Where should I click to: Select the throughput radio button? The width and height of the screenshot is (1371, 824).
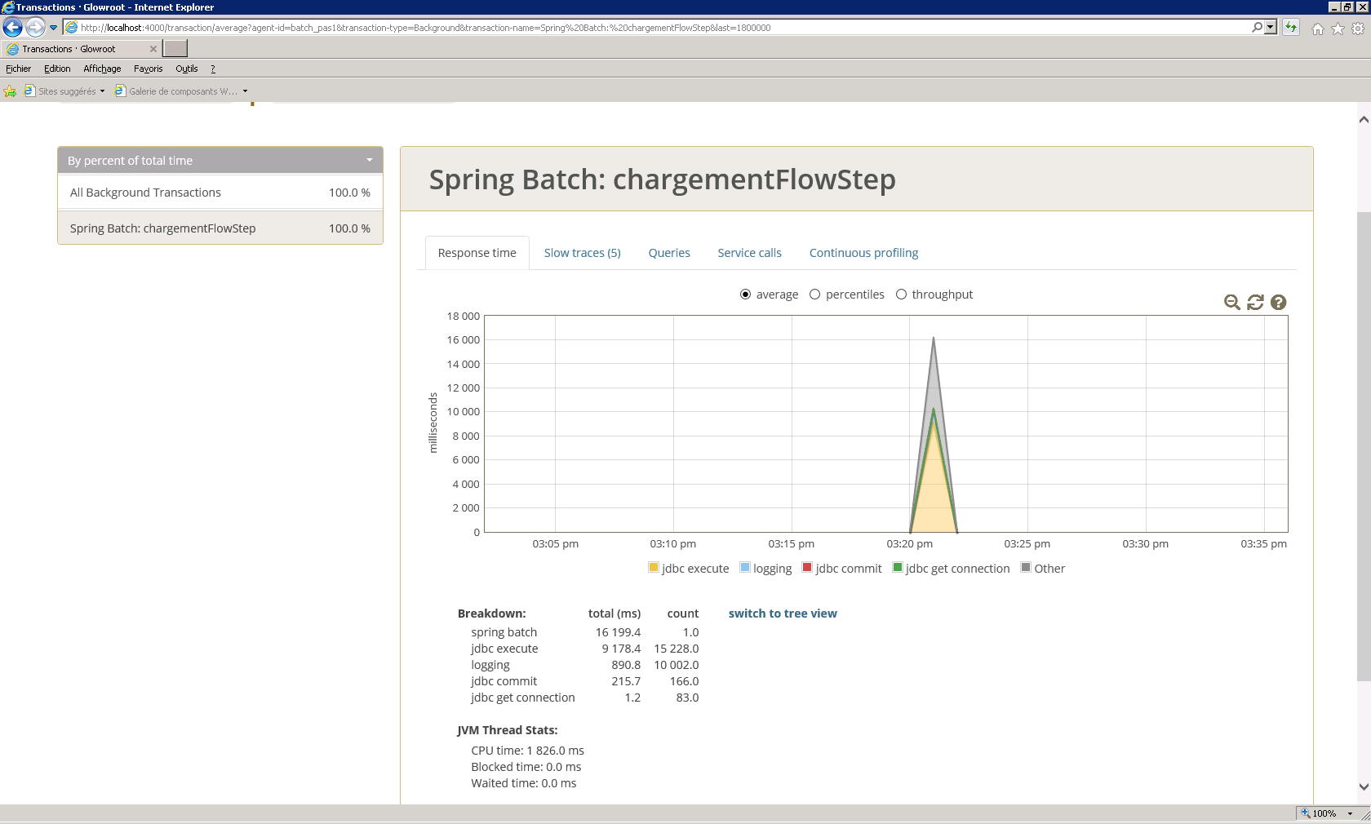click(901, 295)
